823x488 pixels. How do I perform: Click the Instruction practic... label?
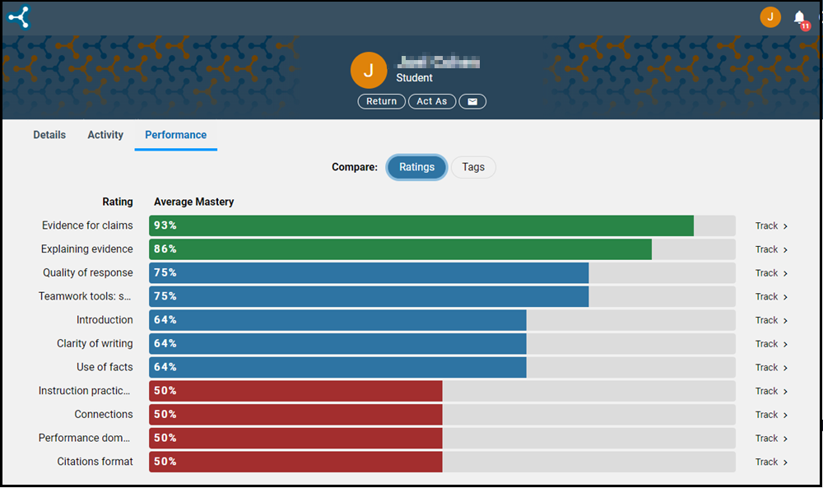tap(84, 391)
